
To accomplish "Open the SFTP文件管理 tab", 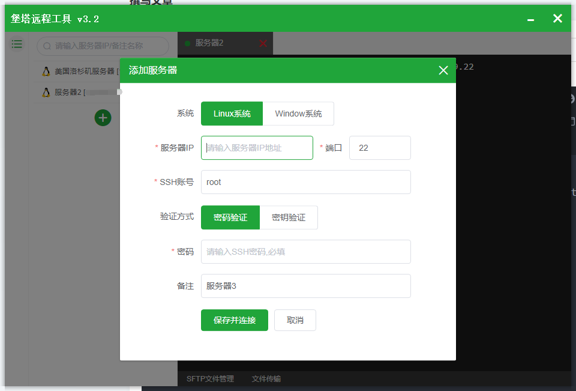I will point(209,378).
